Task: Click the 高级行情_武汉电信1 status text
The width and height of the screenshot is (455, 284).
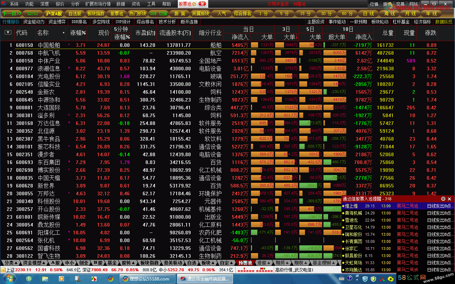Action: 294,270
